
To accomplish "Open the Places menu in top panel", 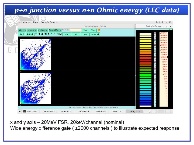I will 36,22.
